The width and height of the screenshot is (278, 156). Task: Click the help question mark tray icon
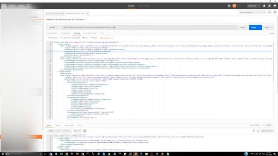(x=246, y=154)
